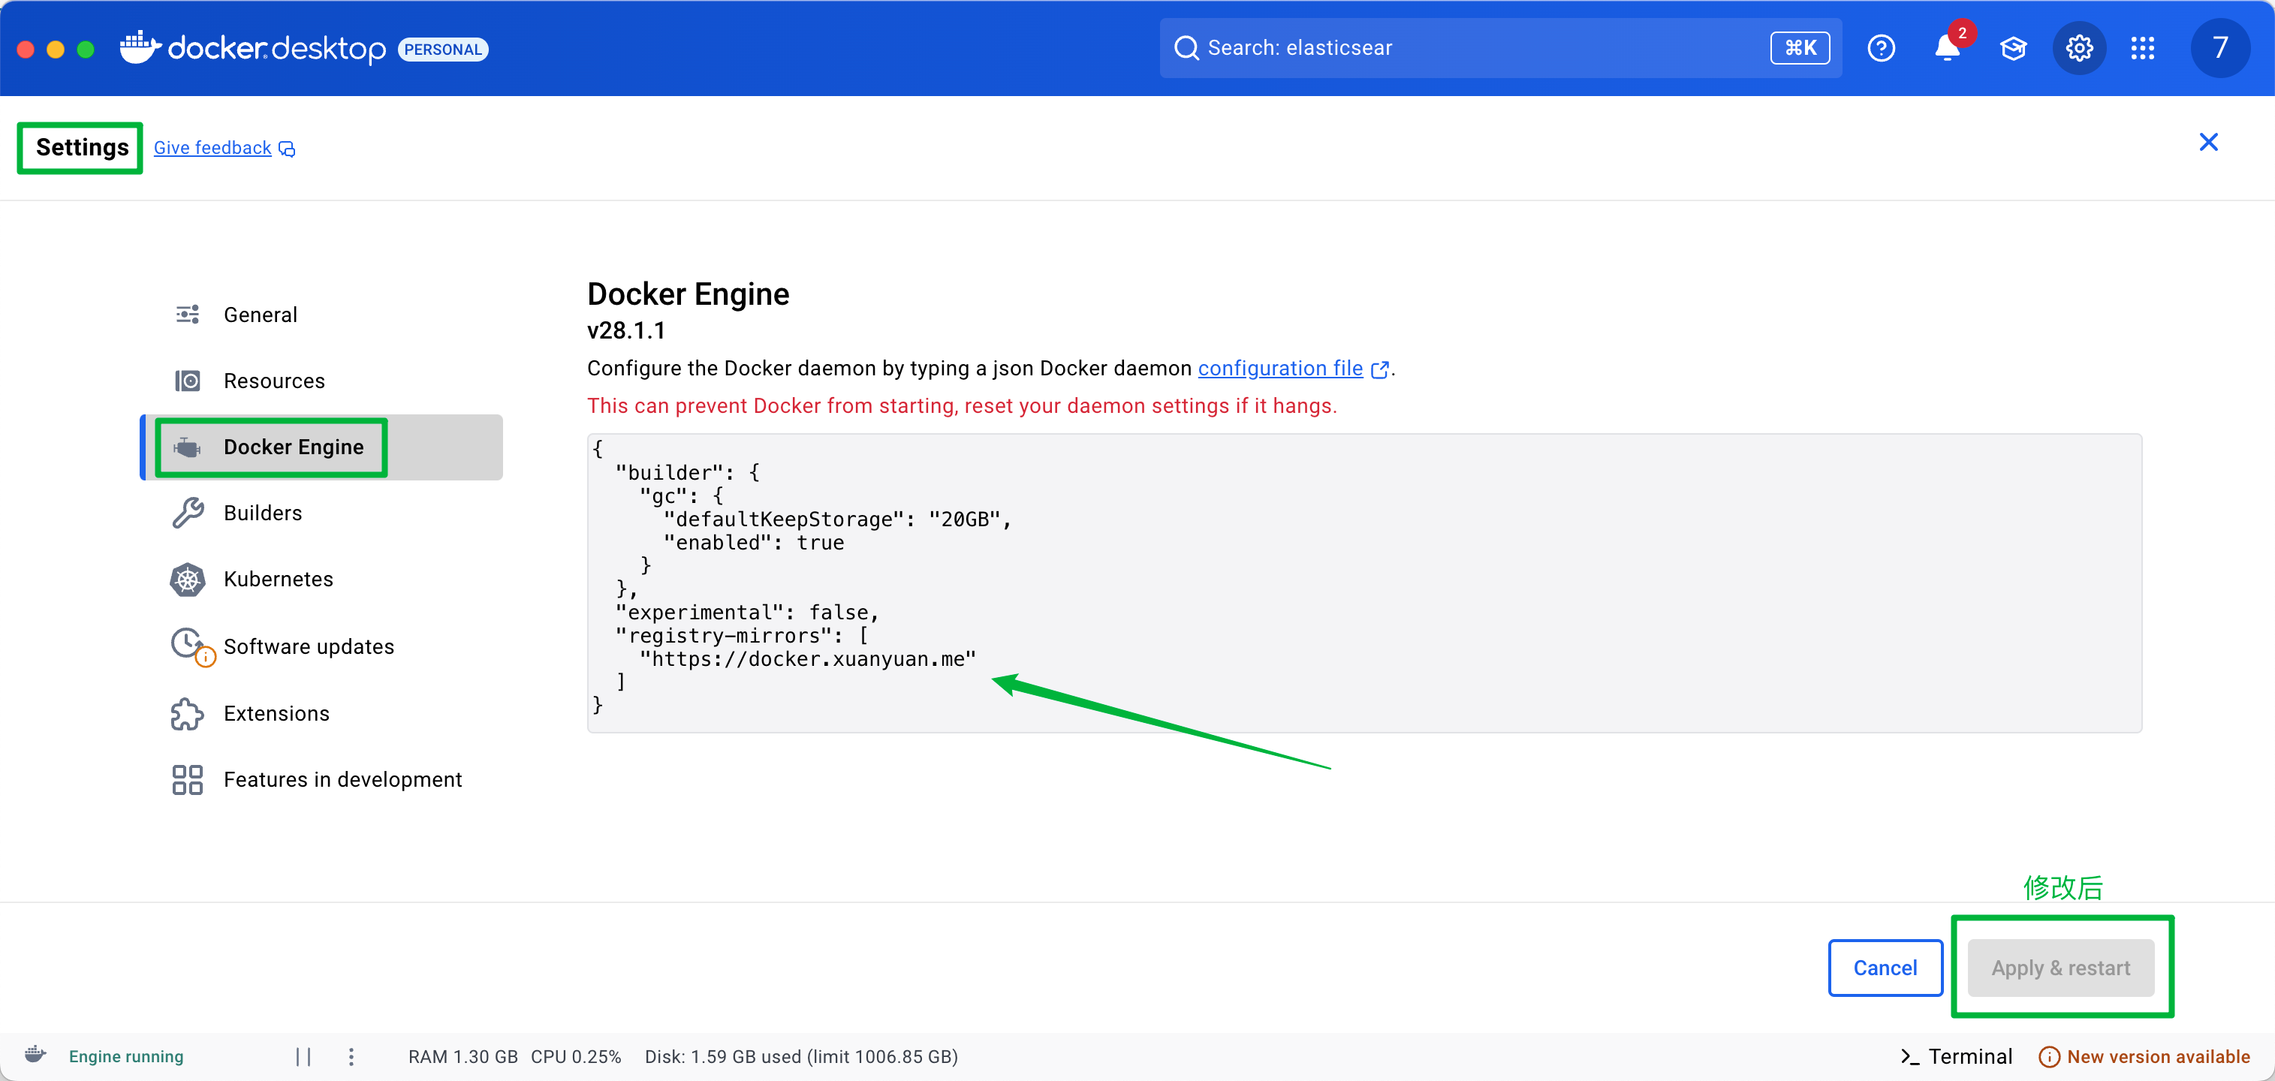Open the notifications bell icon
The height and width of the screenshot is (1081, 2275).
[1946, 48]
